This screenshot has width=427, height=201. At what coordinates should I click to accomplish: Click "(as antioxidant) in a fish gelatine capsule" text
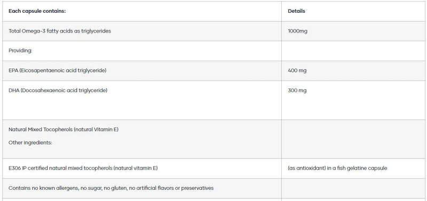pyautogui.click(x=337, y=168)
